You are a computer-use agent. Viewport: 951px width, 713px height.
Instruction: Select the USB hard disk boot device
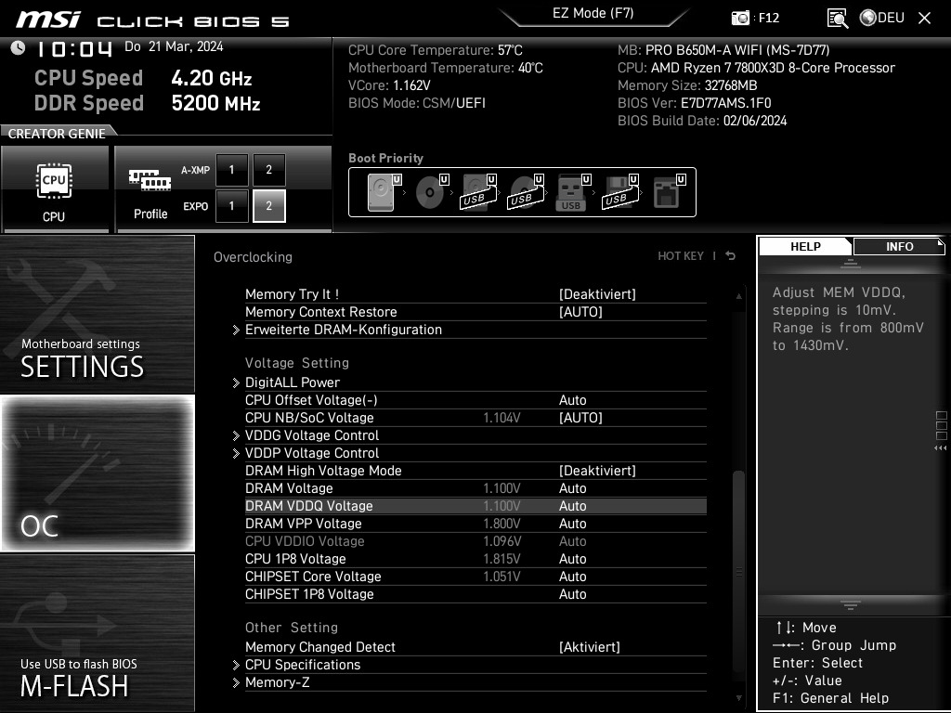[x=478, y=192]
